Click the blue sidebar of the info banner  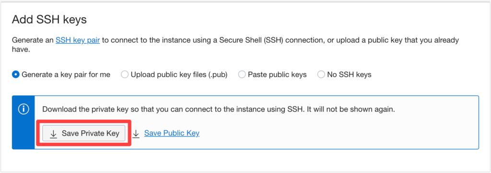[x=23, y=122]
